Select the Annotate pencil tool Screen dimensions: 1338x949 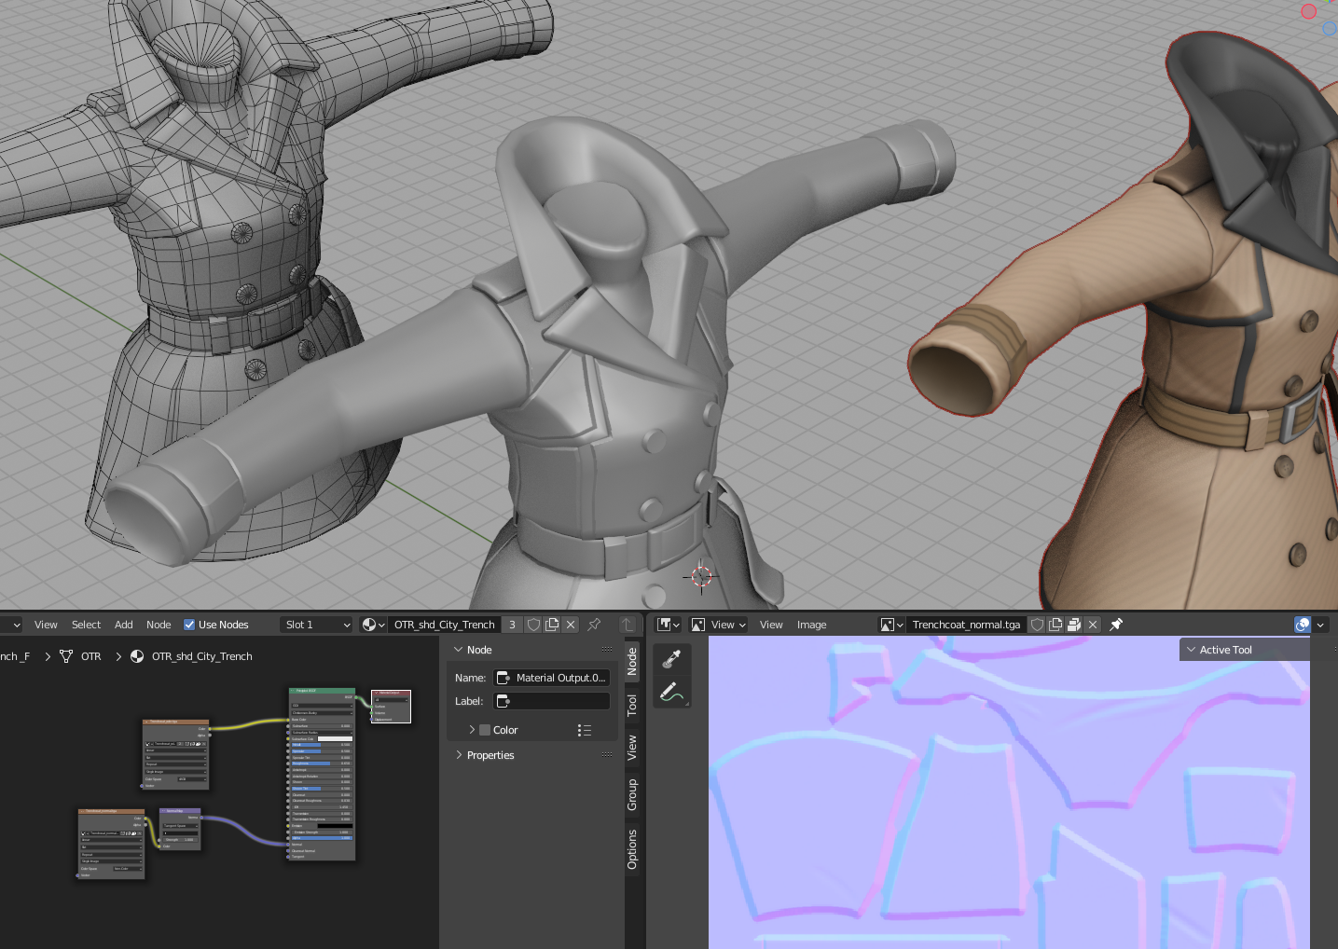(x=671, y=692)
